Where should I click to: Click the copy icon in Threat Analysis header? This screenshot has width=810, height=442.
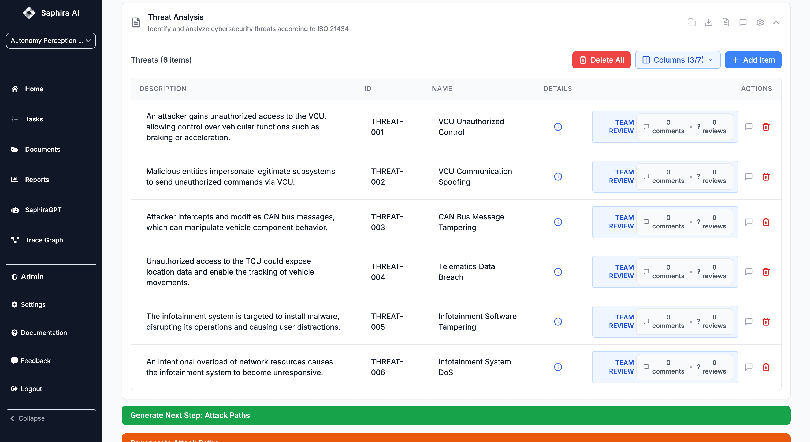point(691,22)
